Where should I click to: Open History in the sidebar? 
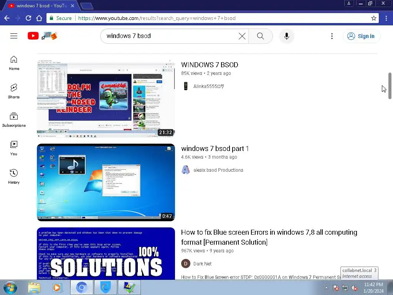point(14,176)
